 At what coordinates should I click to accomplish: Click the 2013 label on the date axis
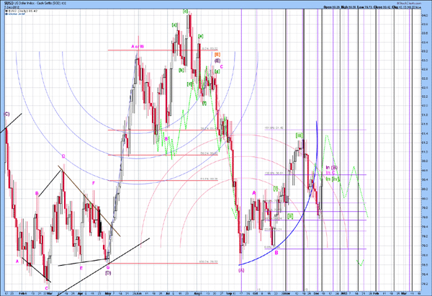coord(344,293)
